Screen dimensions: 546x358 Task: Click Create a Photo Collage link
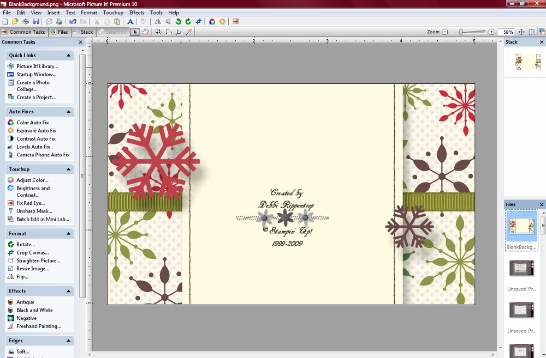[33, 86]
